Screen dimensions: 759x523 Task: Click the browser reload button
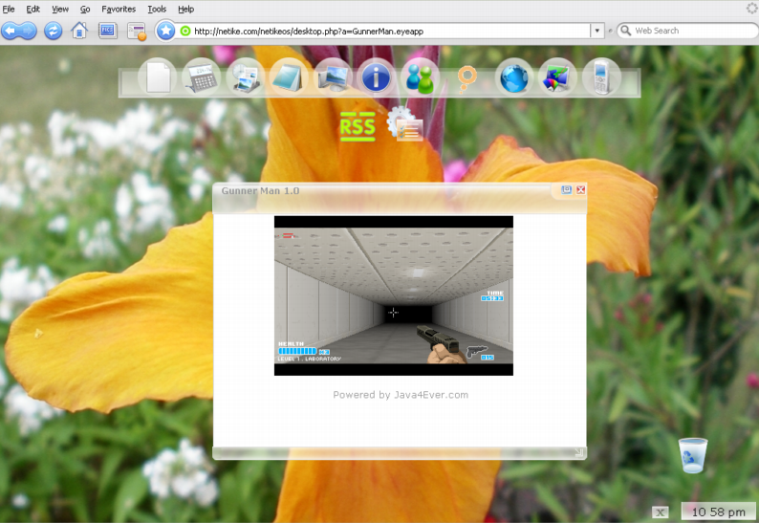pyautogui.click(x=53, y=31)
